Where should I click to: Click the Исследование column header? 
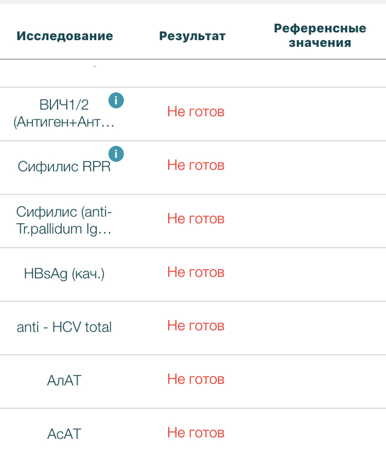pyautogui.click(x=65, y=36)
